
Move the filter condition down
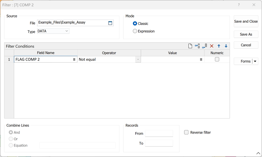(226, 46)
